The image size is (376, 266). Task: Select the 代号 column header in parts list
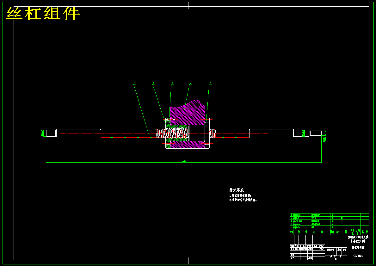[x=302, y=232]
